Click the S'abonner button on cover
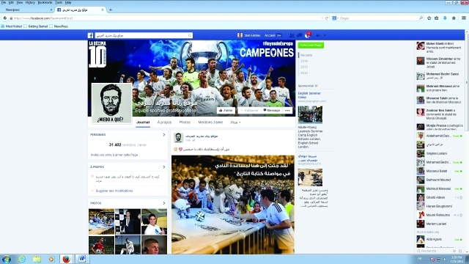Image resolution: width=469 pixels, height=264 pixels. [249, 111]
